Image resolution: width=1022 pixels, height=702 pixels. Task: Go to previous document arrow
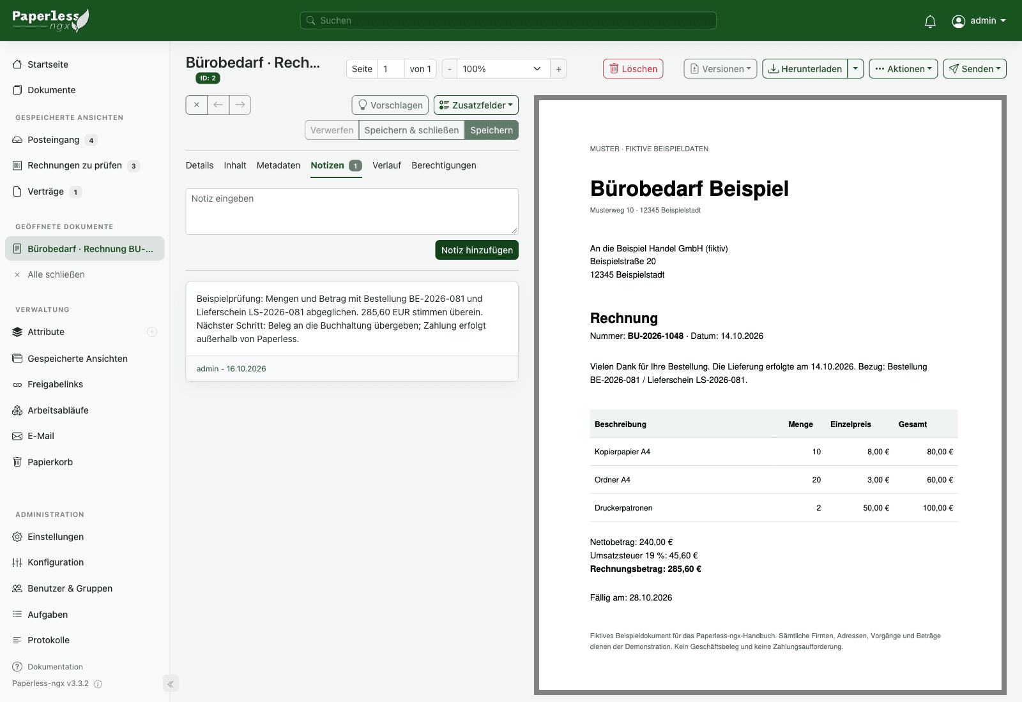[218, 105]
